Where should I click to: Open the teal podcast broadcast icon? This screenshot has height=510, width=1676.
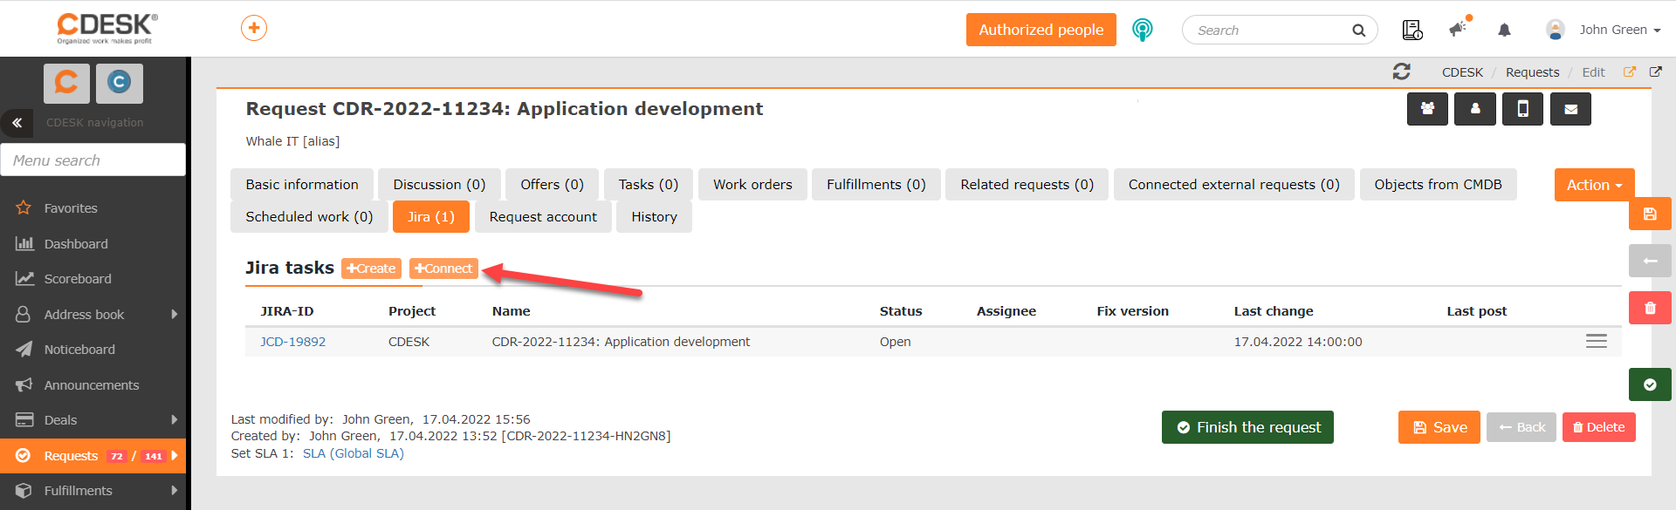point(1142,30)
